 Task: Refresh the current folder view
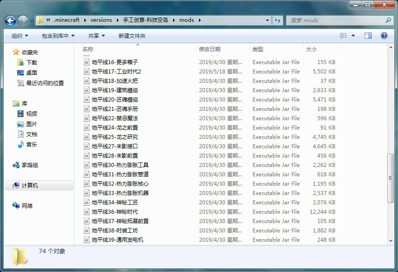coord(278,20)
